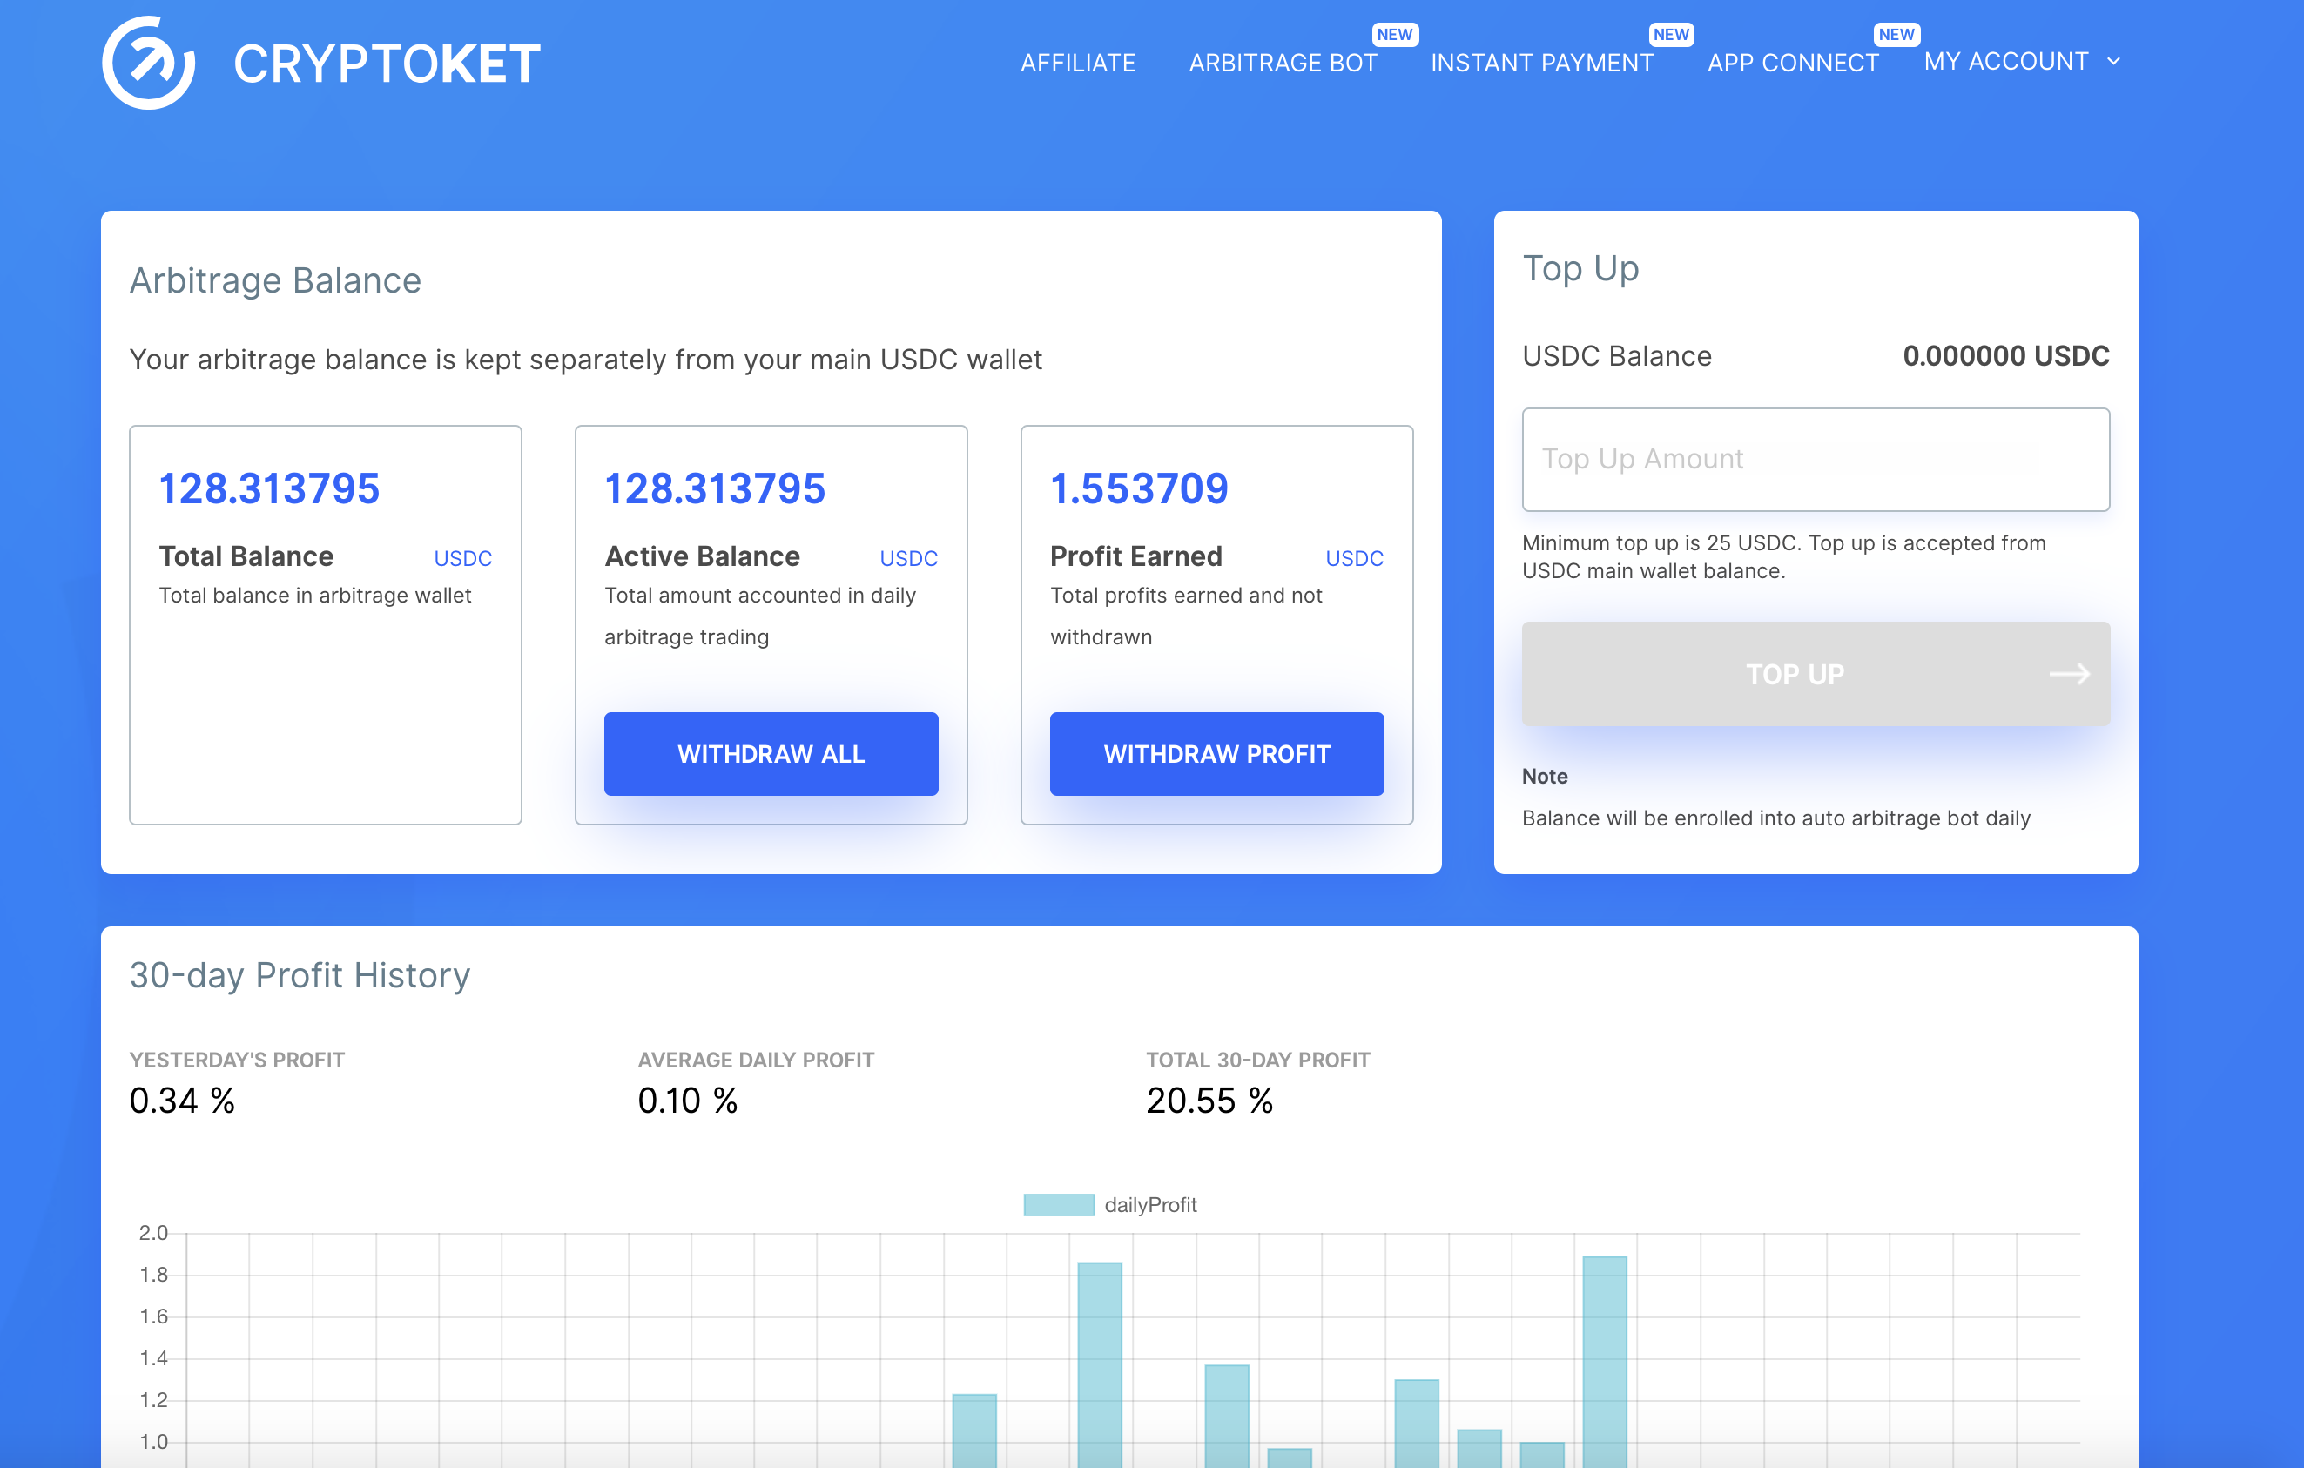Go to Instant Payment

pos(1541,64)
